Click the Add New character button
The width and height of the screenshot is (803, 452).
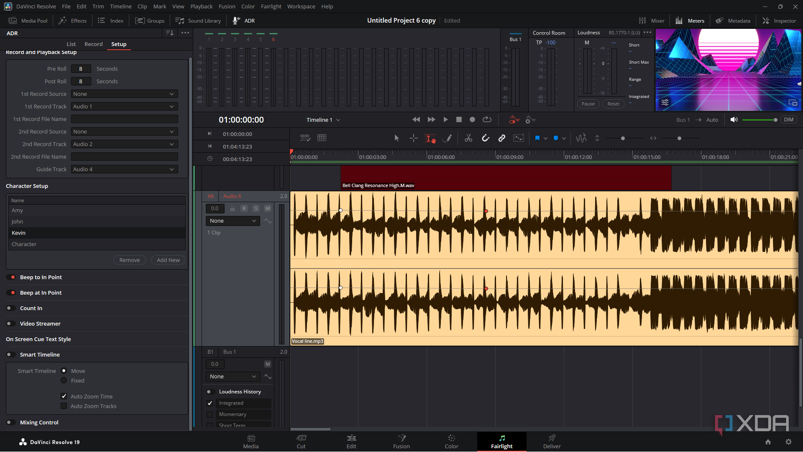168,260
